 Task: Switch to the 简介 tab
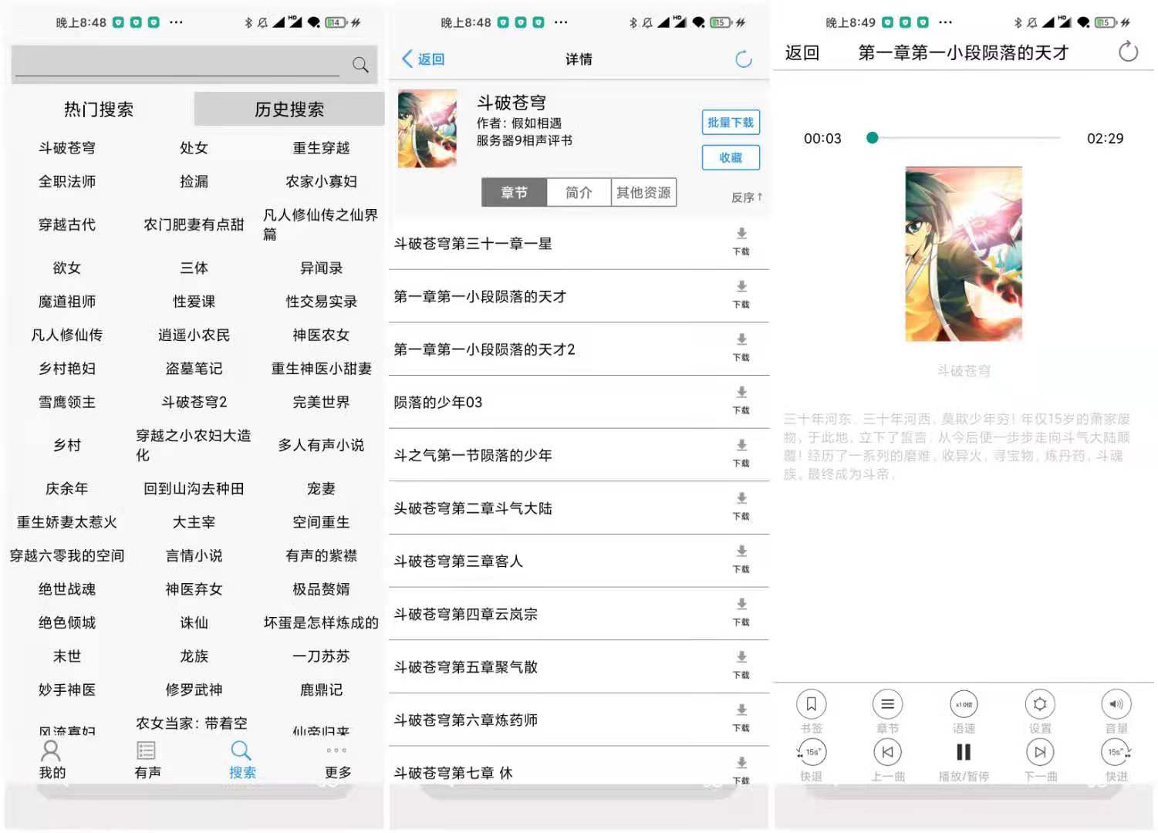pos(579,192)
